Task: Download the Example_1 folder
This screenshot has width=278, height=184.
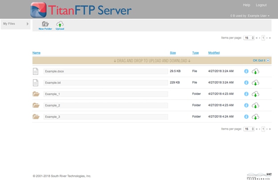Action: click(x=255, y=94)
